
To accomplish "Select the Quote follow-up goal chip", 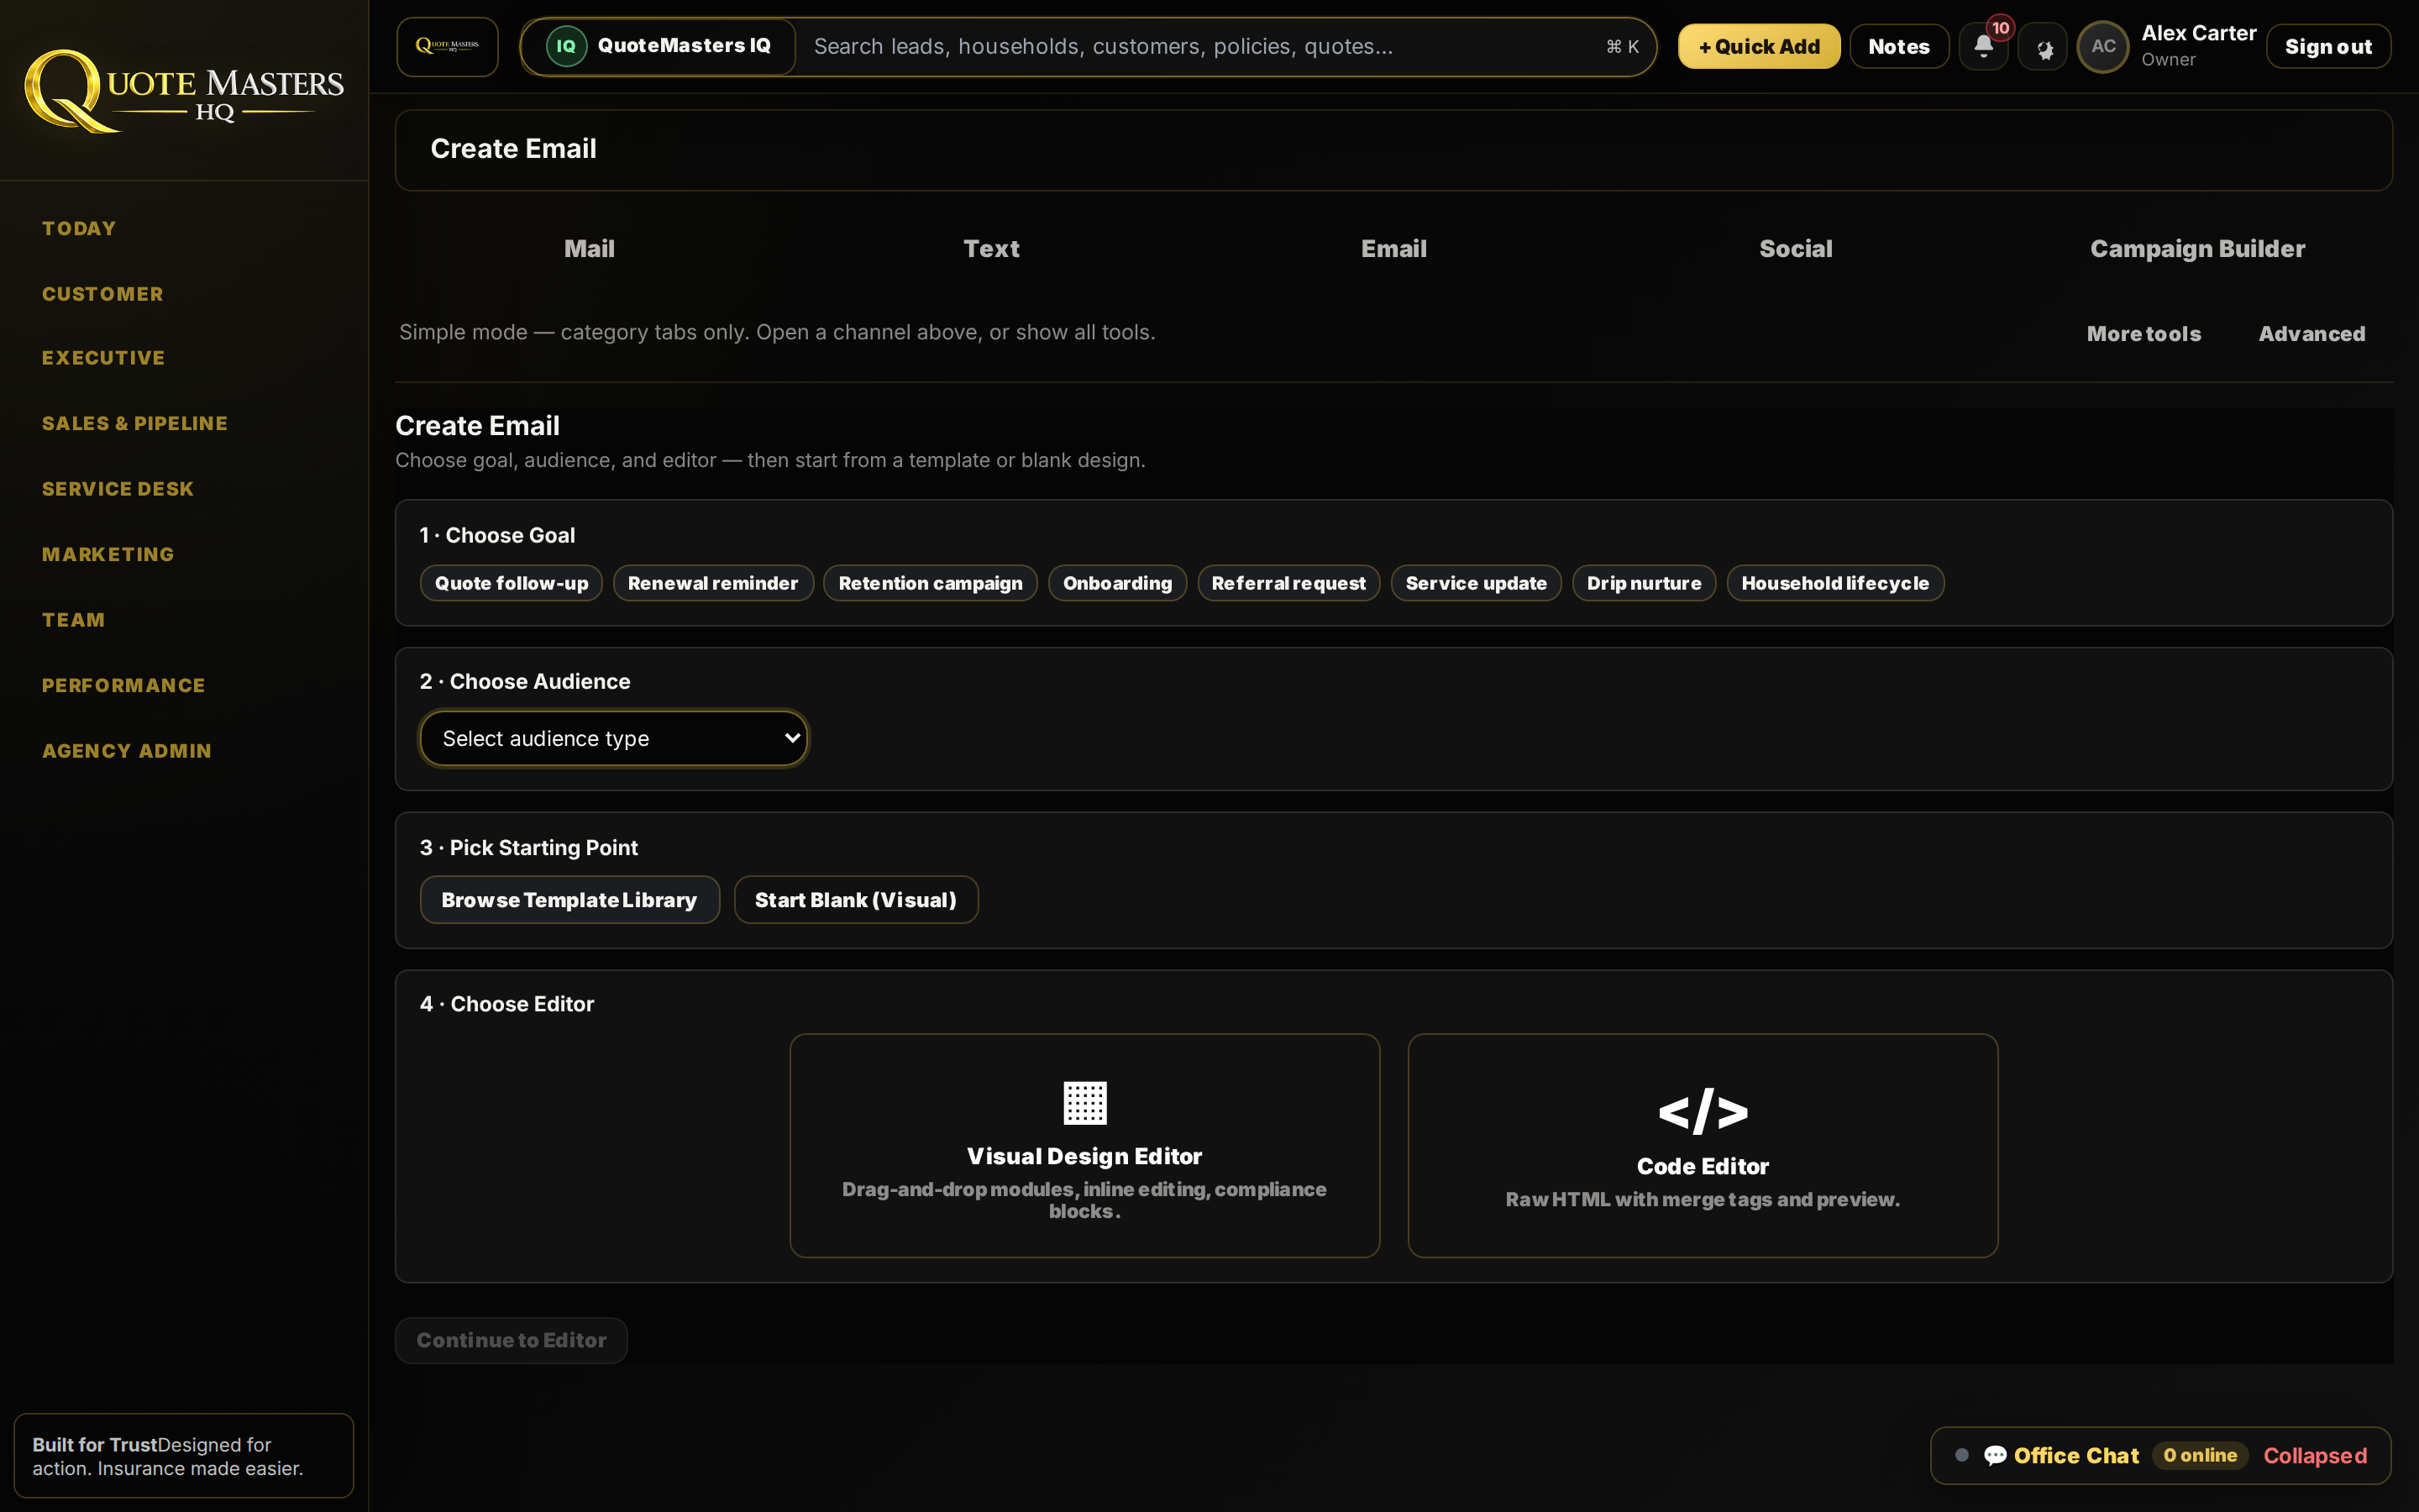I will point(512,583).
